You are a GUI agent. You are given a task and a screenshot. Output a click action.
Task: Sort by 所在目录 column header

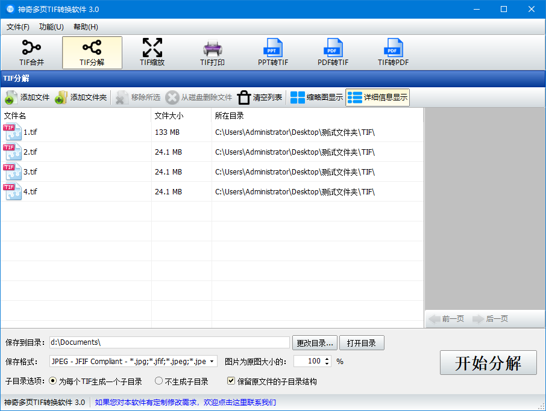click(x=318, y=116)
